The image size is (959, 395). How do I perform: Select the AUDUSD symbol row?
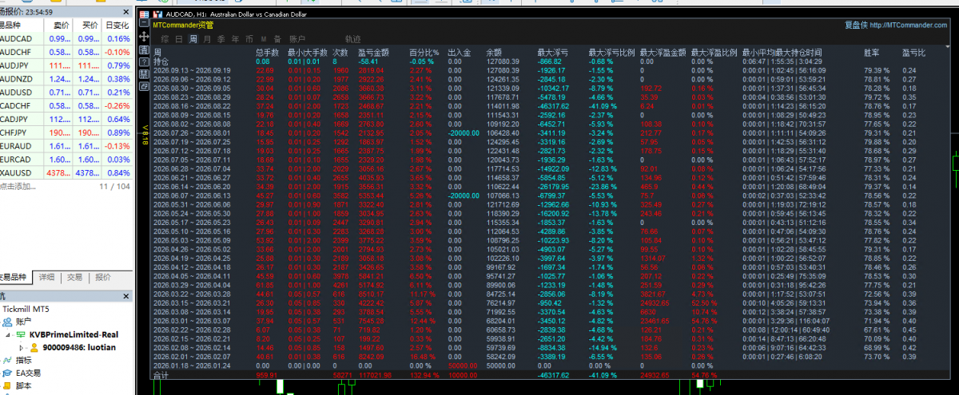point(66,93)
